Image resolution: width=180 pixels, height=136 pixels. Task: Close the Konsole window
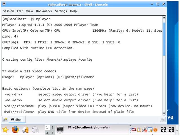164,4
